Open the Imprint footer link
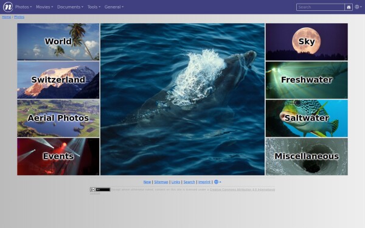The width and height of the screenshot is (365, 228). click(204, 182)
